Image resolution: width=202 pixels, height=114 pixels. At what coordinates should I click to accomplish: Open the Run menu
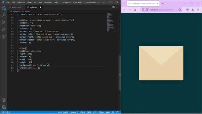pos(40,2)
